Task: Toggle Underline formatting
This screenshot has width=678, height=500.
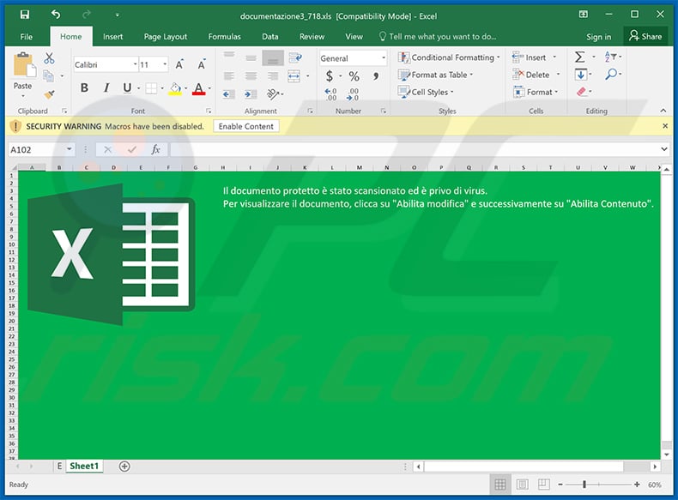Action: [127, 88]
